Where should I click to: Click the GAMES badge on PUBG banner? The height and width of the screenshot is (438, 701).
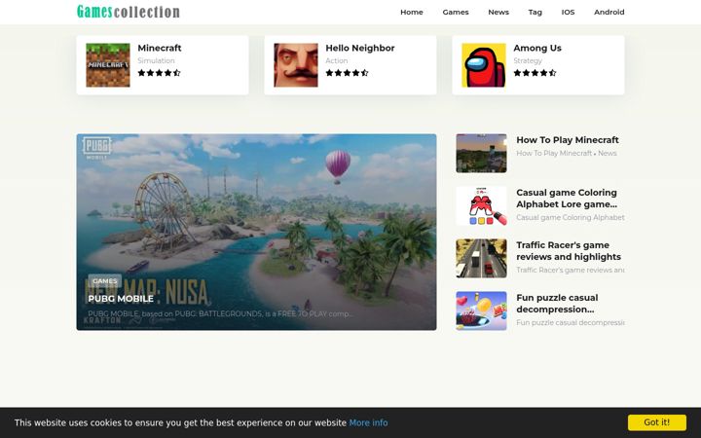[x=104, y=280]
